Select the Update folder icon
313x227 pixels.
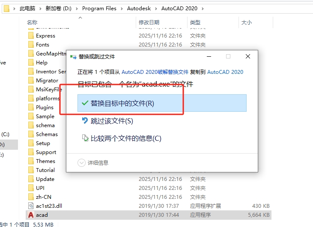(31, 179)
